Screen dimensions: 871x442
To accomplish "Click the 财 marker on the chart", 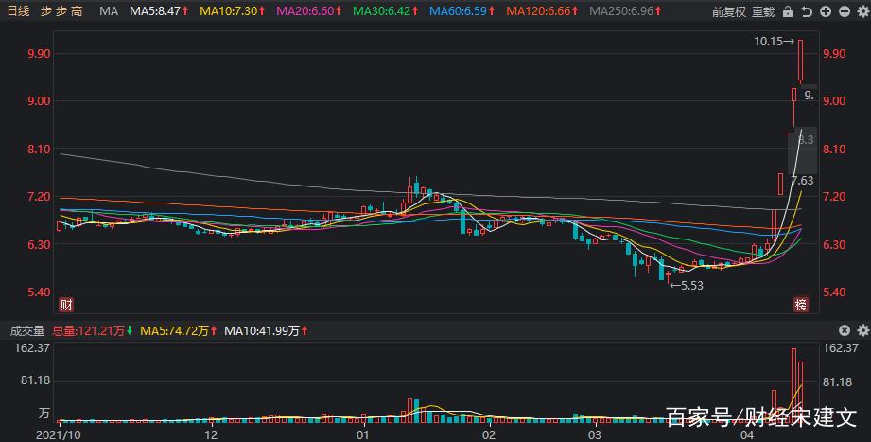I will [x=66, y=305].
